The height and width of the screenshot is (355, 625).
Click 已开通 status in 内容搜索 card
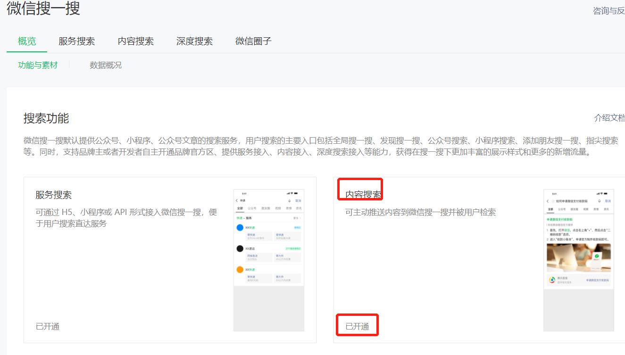357,326
